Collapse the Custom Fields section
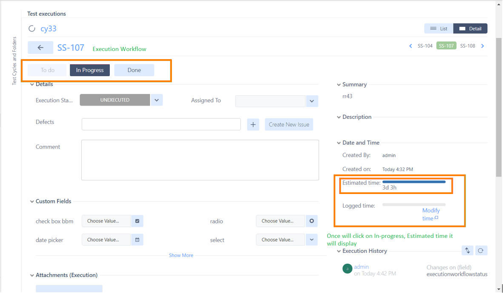This screenshot has height=294, width=503. 32,201
